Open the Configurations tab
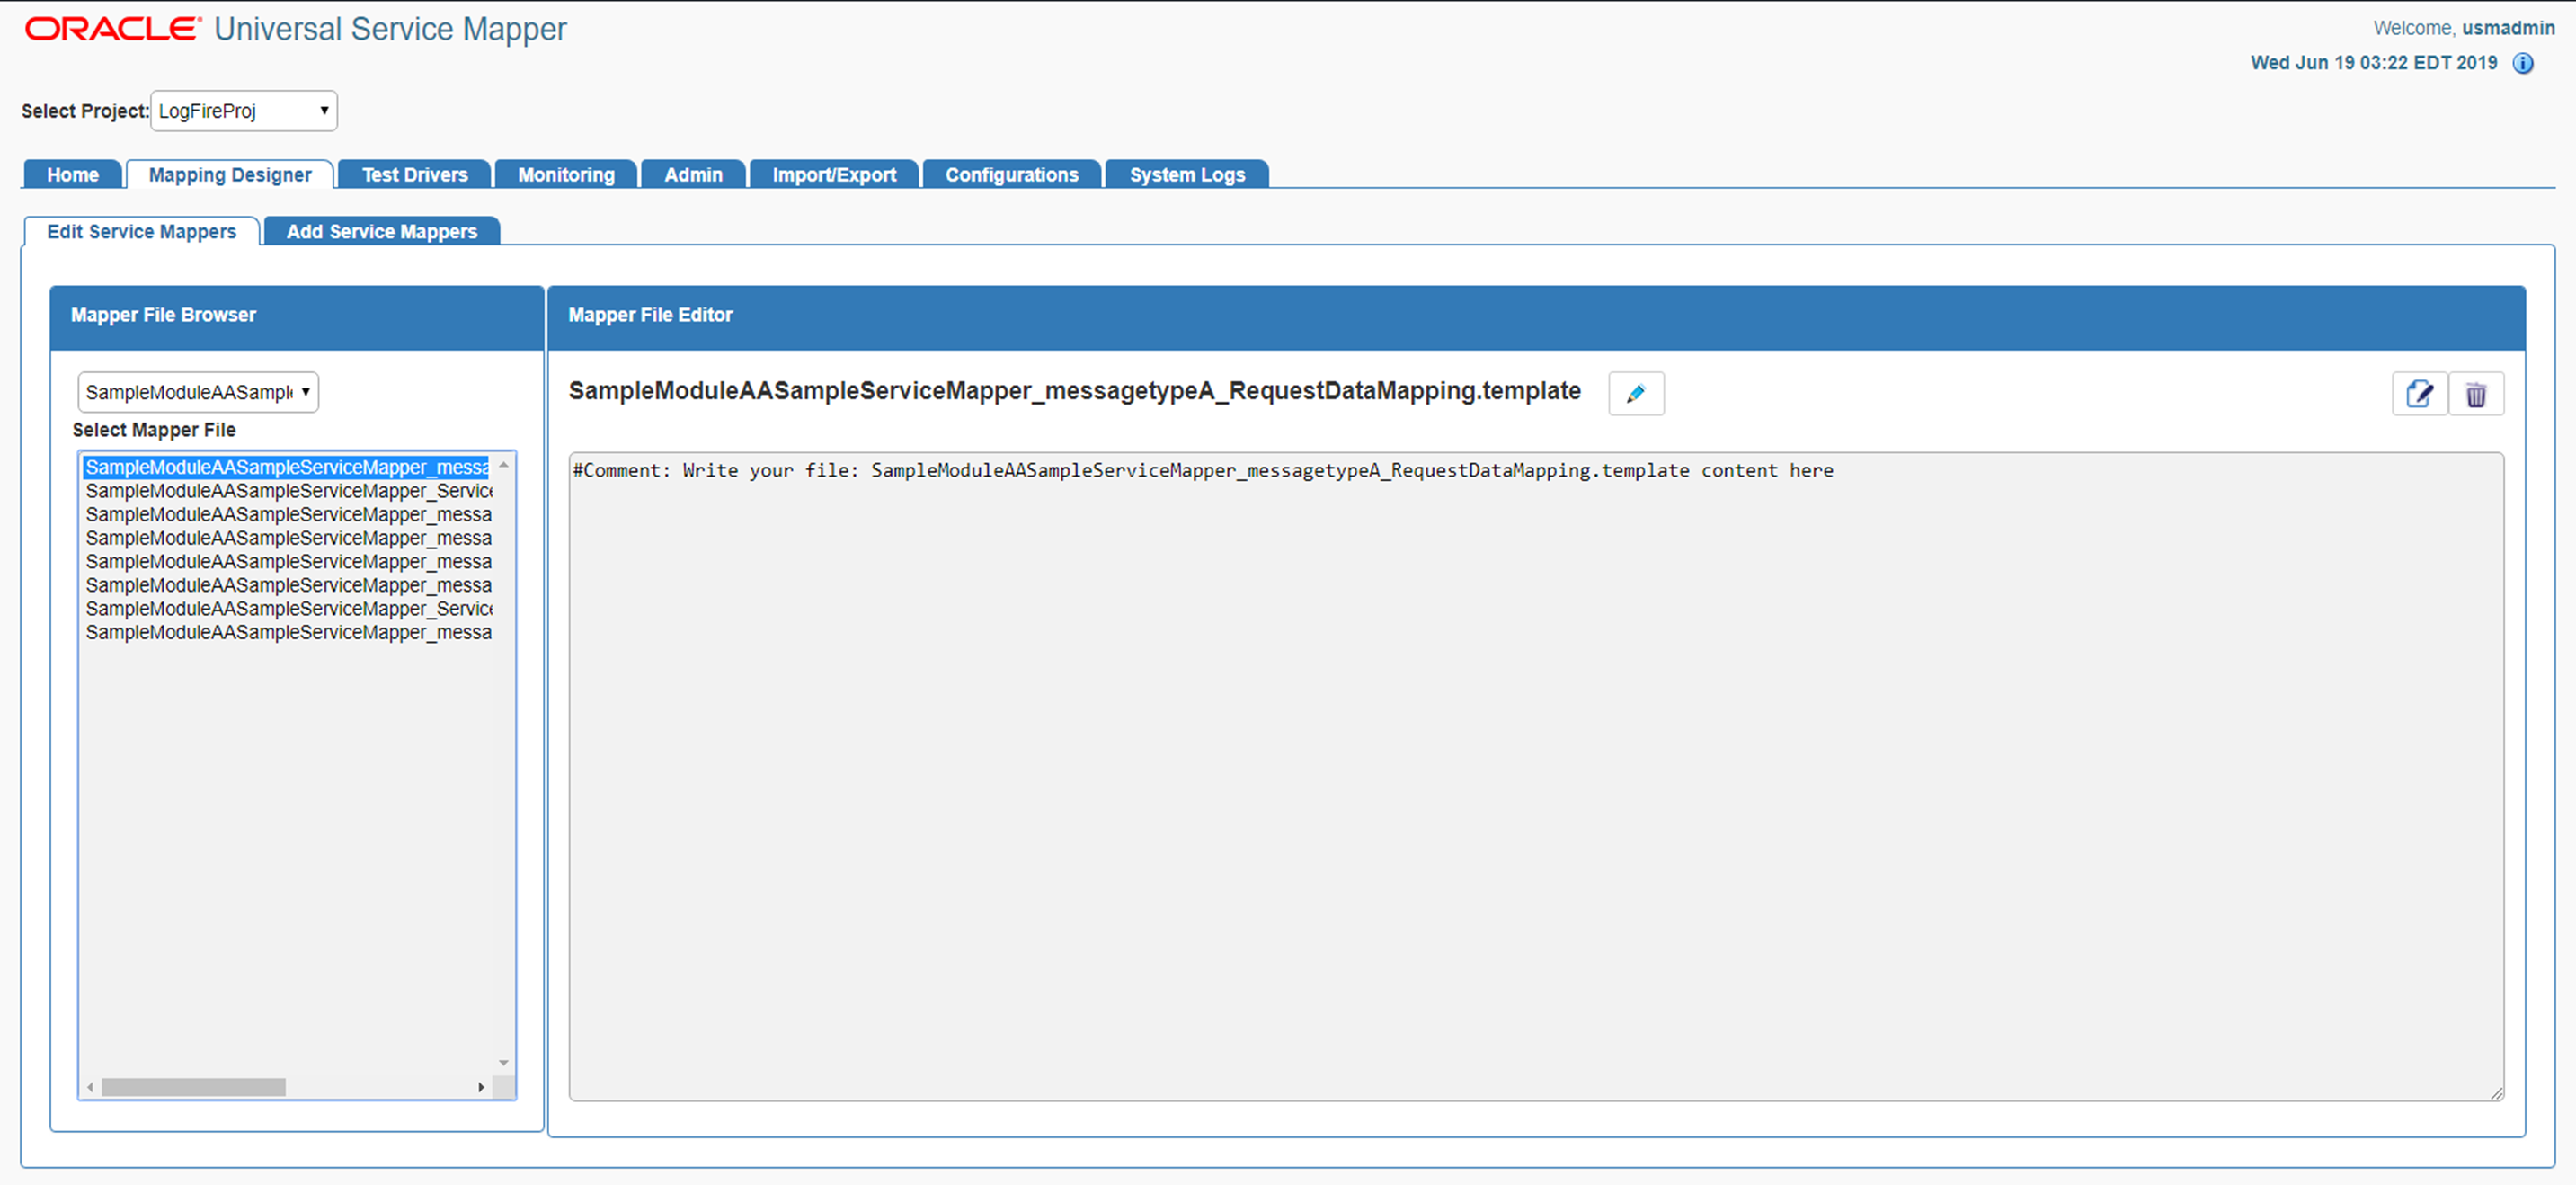Image resolution: width=2576 pixels, height=1185 pixels. pos(1011,174)
